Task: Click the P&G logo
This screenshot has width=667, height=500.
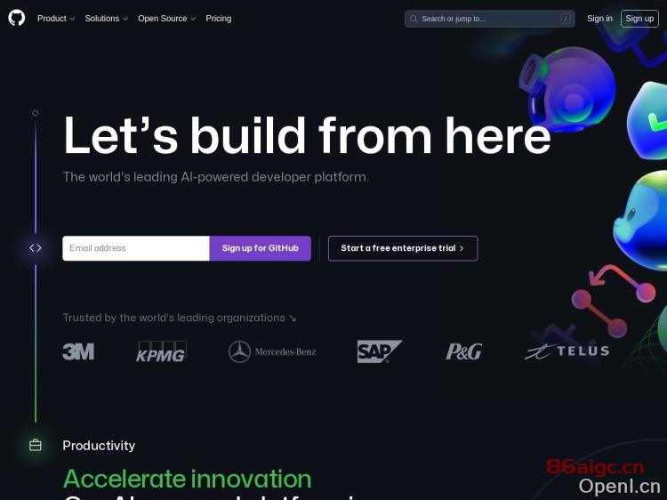Action: tap(463, 351)
